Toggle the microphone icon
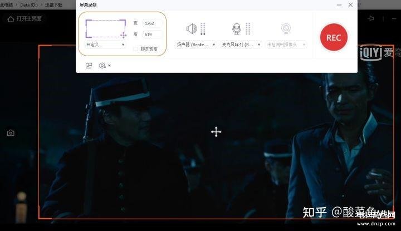Image resolution: width=401 pixels, height=231 pixels. [x=237, y=29]
